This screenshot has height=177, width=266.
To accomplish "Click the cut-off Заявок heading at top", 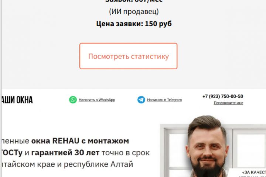I will coord(134,1).
